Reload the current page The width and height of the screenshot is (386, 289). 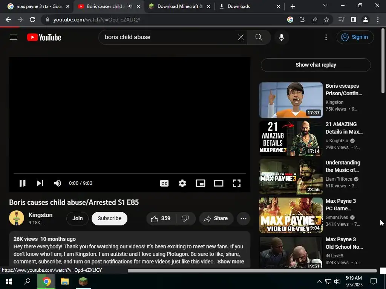point(32,20)
